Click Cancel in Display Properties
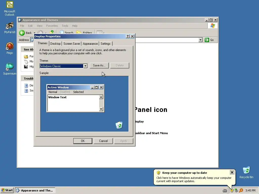 click(x=103, y=141)
